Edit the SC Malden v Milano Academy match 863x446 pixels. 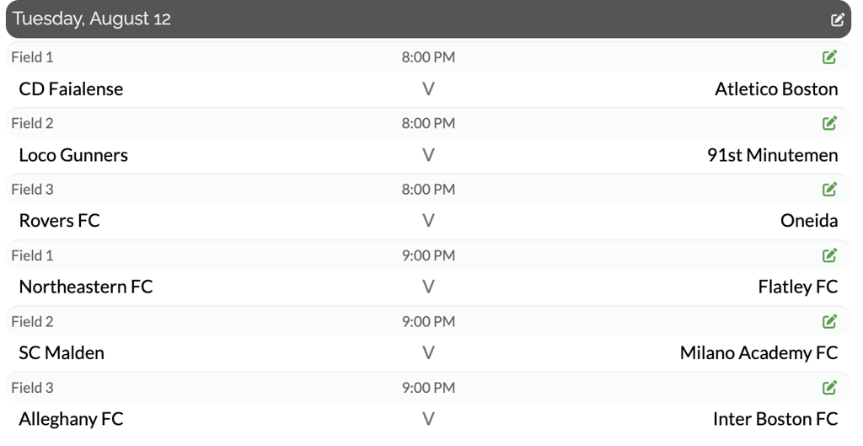tap(829, 321)
